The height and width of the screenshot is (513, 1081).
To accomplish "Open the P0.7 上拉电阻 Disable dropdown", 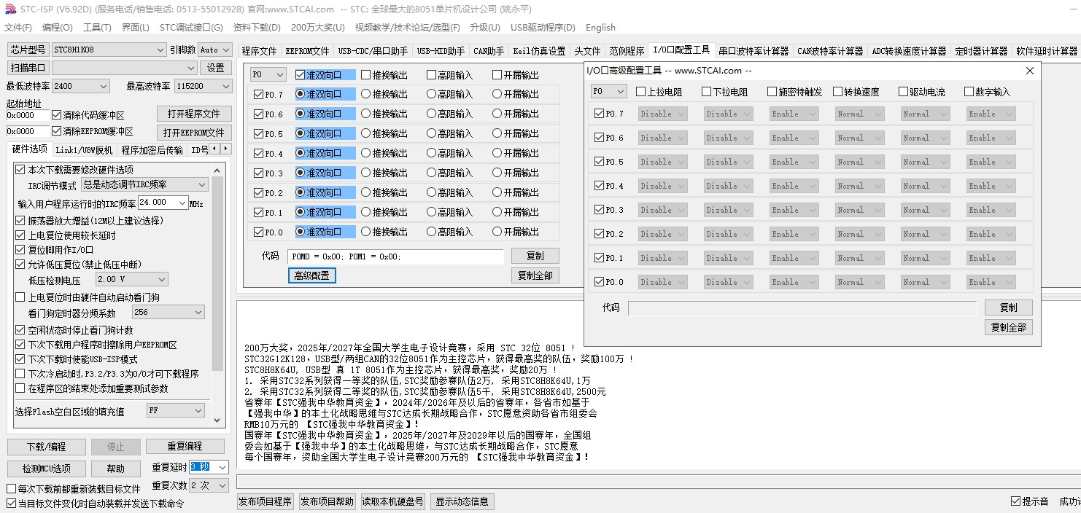I will click(663, 114).
